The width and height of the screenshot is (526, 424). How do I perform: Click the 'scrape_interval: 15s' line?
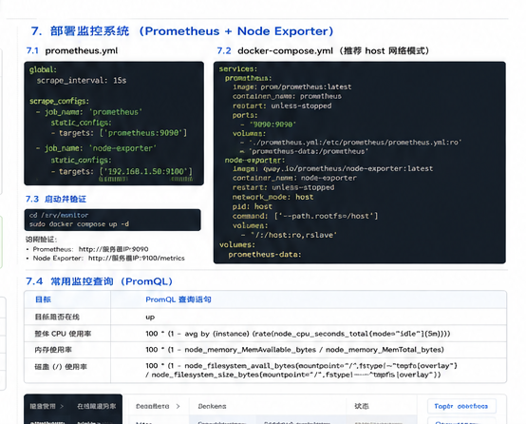[82, 80]
